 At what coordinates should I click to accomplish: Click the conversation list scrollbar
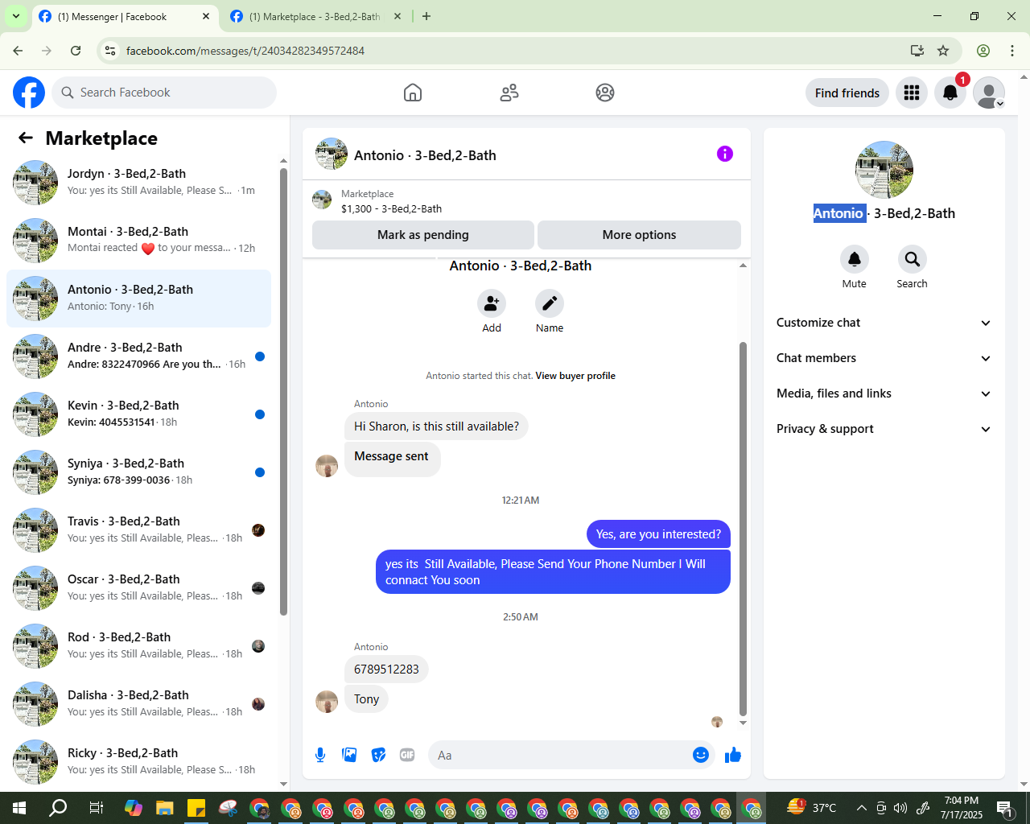(283, 392)
